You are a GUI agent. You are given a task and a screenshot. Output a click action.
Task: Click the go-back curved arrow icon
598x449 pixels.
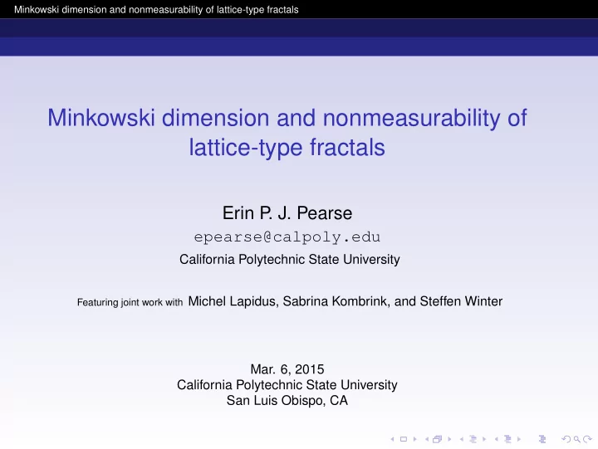coord(566,439)
